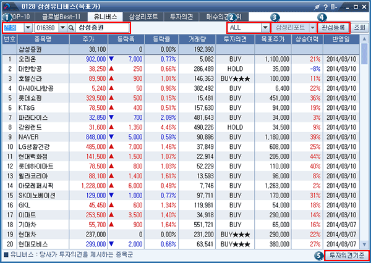Click the magnifier stock search icon
The image size is (371, 263).
71,28
